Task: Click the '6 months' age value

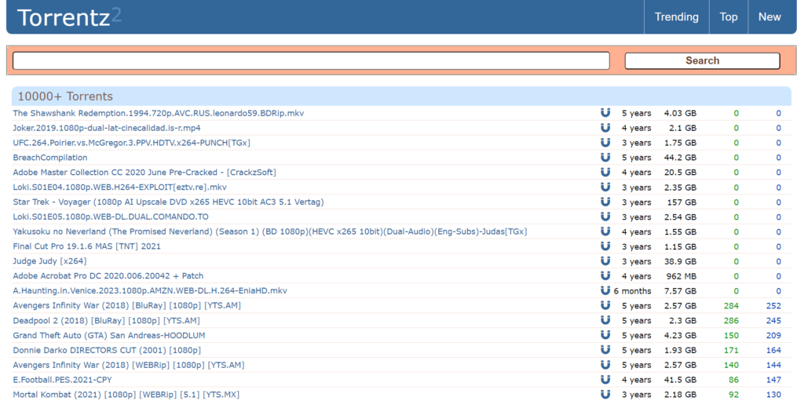Action: pyautogui.click(x=633, y=291)
